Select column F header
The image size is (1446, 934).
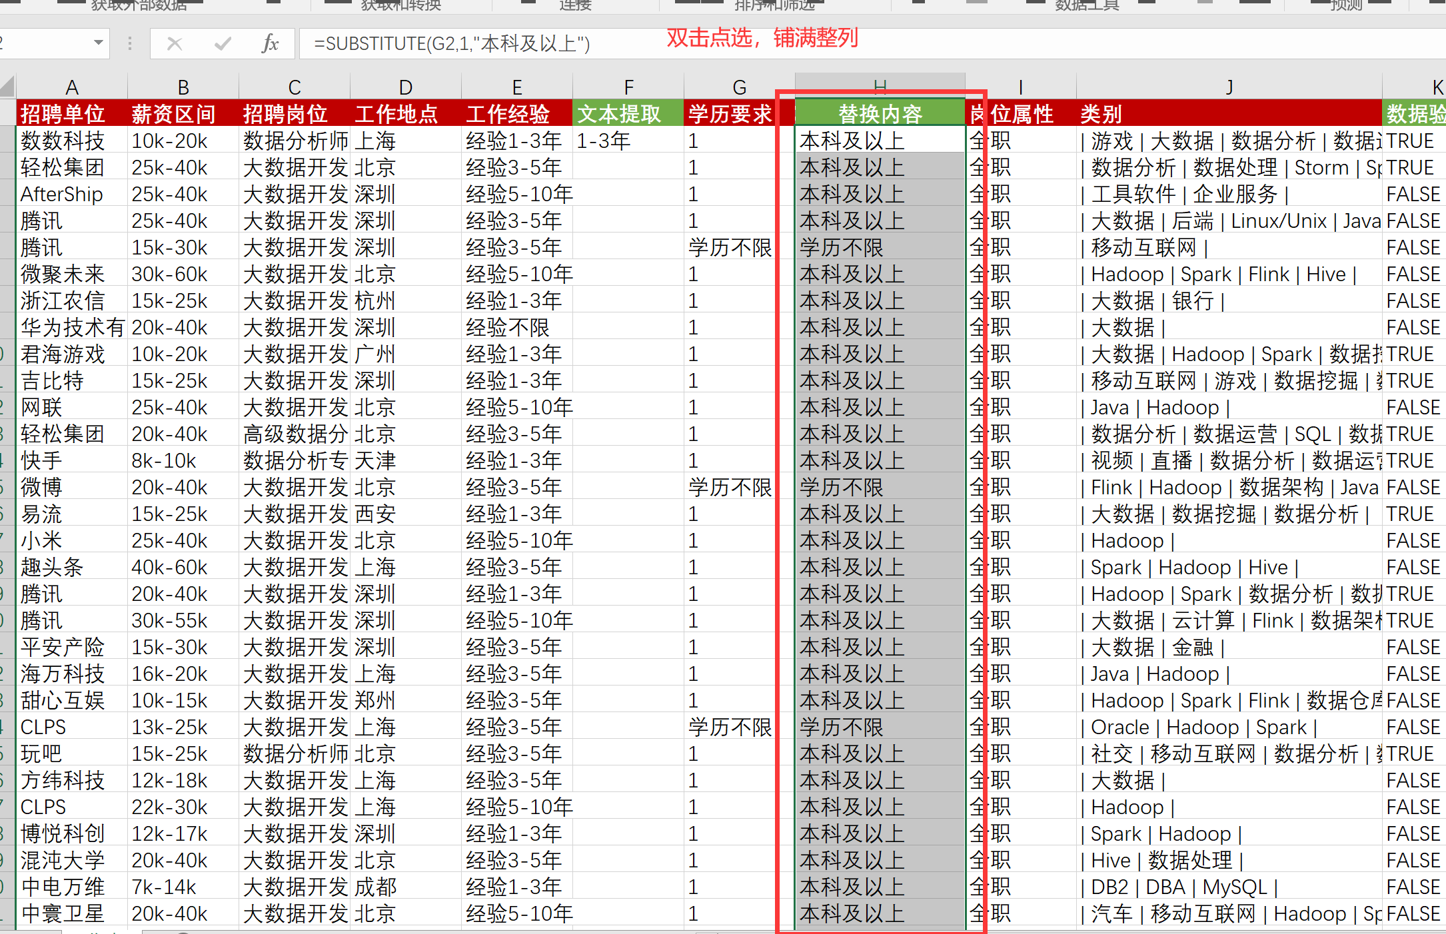tap(628, 87)
